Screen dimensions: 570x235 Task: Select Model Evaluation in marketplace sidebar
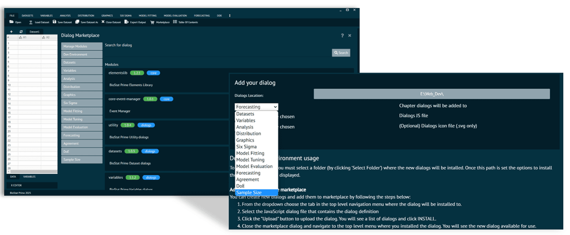click(82, 127)
